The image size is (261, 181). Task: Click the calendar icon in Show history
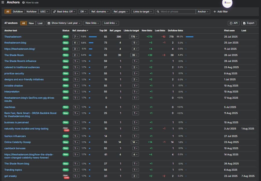49,23
